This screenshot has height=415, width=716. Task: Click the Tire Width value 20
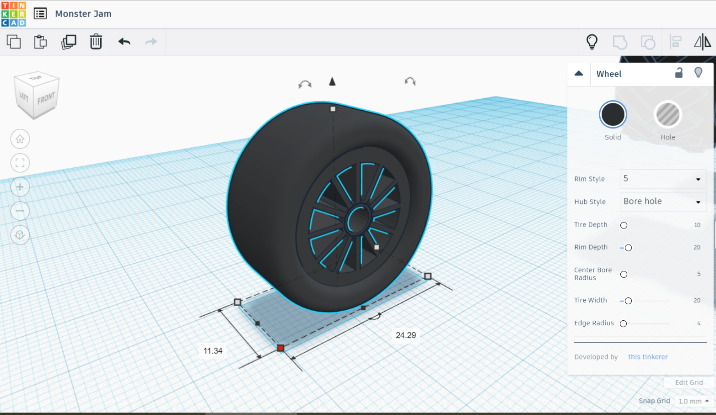[697, 301]
